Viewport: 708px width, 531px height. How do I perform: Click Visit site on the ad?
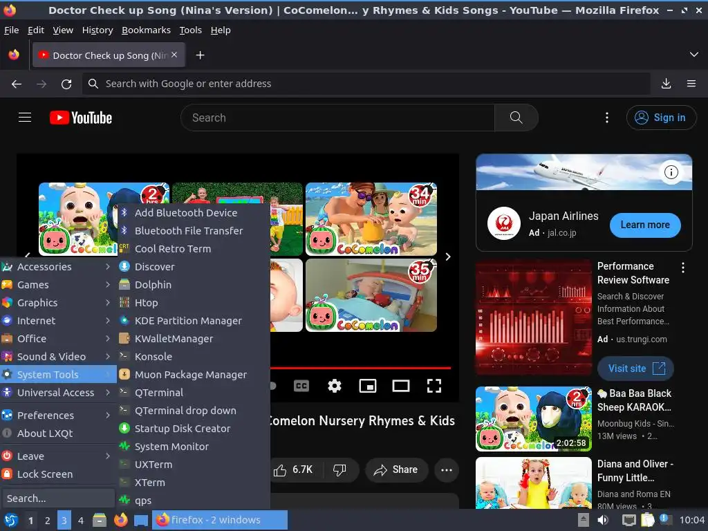(x=636, y=369)
